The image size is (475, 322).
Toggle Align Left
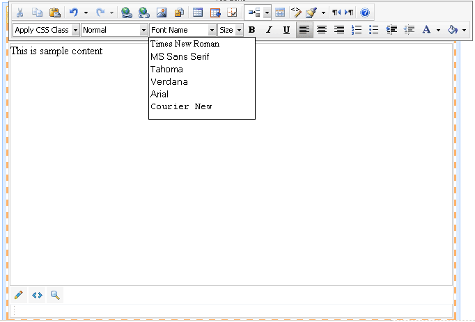click(x=304, y=30)
